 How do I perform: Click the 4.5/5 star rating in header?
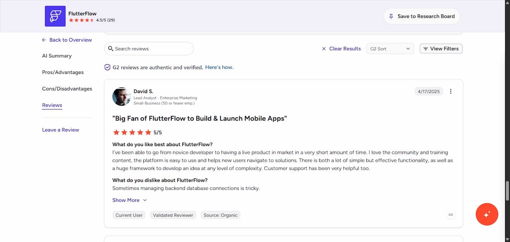[92, 20]
